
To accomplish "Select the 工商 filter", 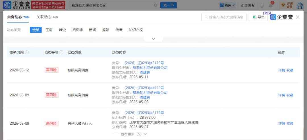I will (49, 30).
